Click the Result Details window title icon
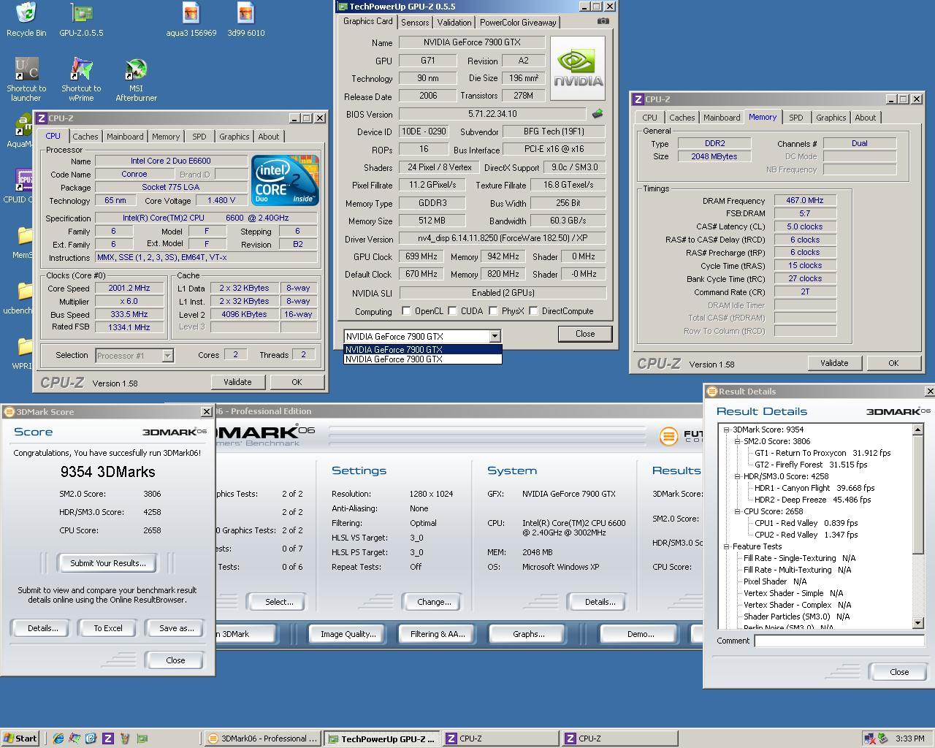935x748 pixels. (x=711, y=392)
